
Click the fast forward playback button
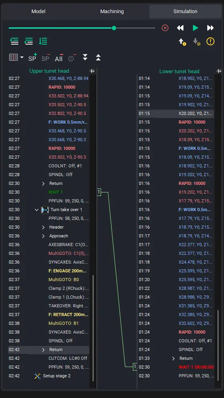pos(210,28)
